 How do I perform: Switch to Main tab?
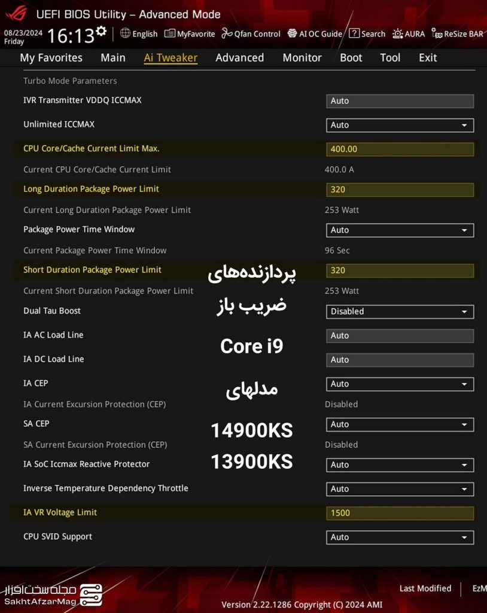(113, 57)
